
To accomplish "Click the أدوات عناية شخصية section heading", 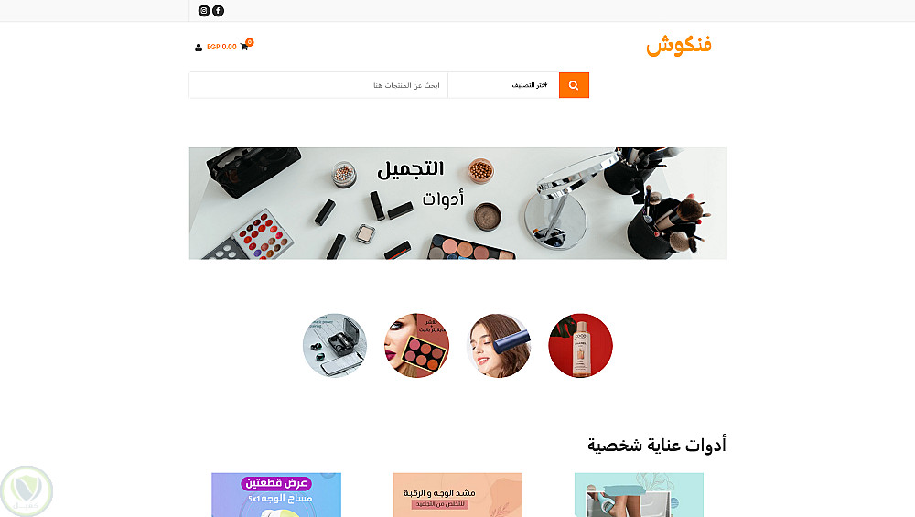I will [656, 446].
